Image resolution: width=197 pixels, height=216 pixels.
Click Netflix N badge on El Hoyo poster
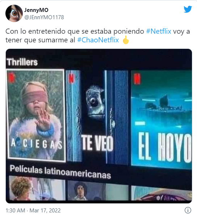[137, 79]
